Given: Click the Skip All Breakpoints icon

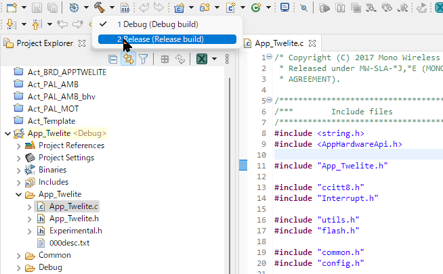Looking at the screenshot, I should point(303,8).
